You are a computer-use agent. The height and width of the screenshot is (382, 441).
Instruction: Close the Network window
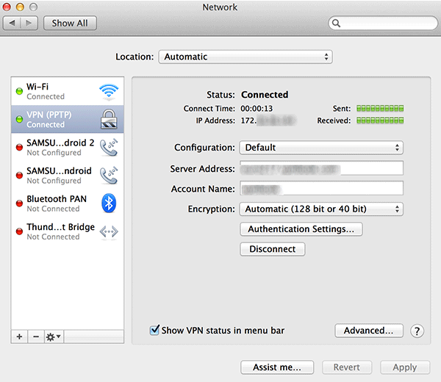pyautogui.click(x=7, y=7)
